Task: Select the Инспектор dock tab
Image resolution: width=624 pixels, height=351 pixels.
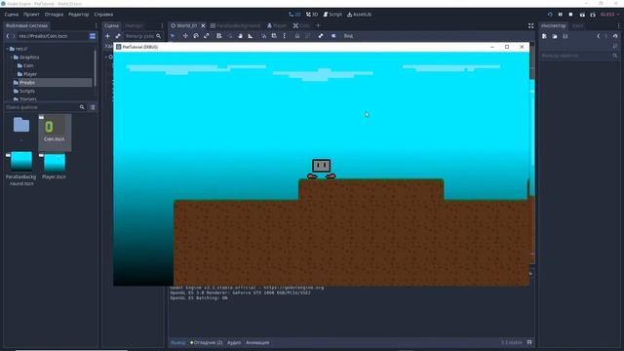Action: click(553, 25)
